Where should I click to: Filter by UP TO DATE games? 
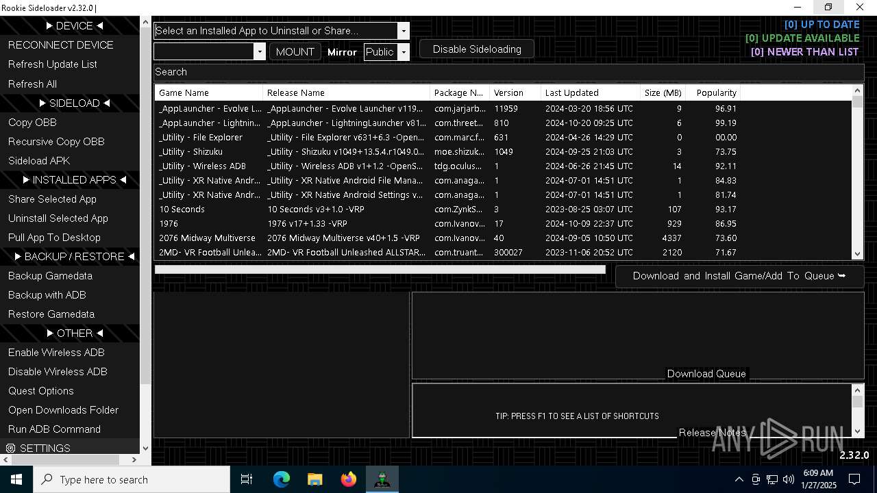click(x=822, y=24)
